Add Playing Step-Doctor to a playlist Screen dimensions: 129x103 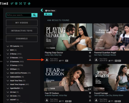[x=90, y=56]
